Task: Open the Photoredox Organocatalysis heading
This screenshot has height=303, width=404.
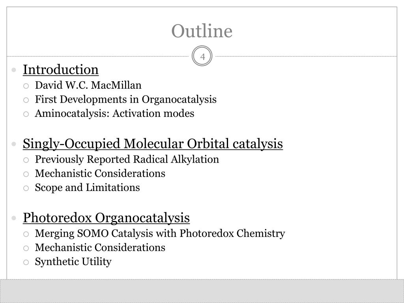Action: click(106, 218)
